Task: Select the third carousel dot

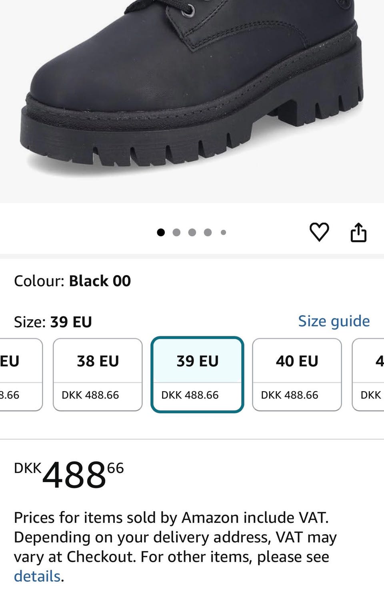Action: pyautogui.click(x=192, y=232)
